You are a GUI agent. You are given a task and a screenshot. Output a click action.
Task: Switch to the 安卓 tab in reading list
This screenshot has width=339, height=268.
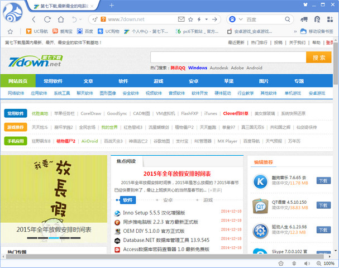click(x=168, y=199)
